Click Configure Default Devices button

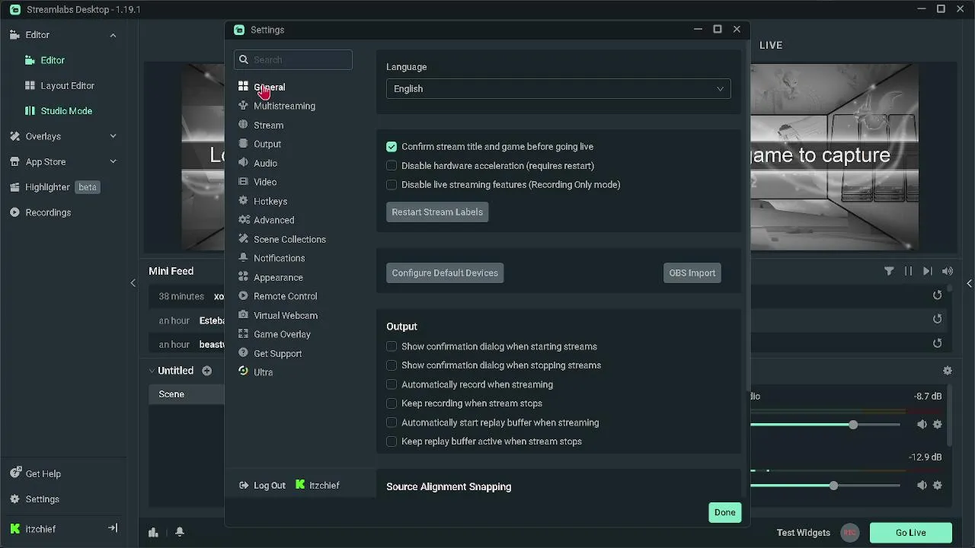pyautogui.click(x=445, y=272)
